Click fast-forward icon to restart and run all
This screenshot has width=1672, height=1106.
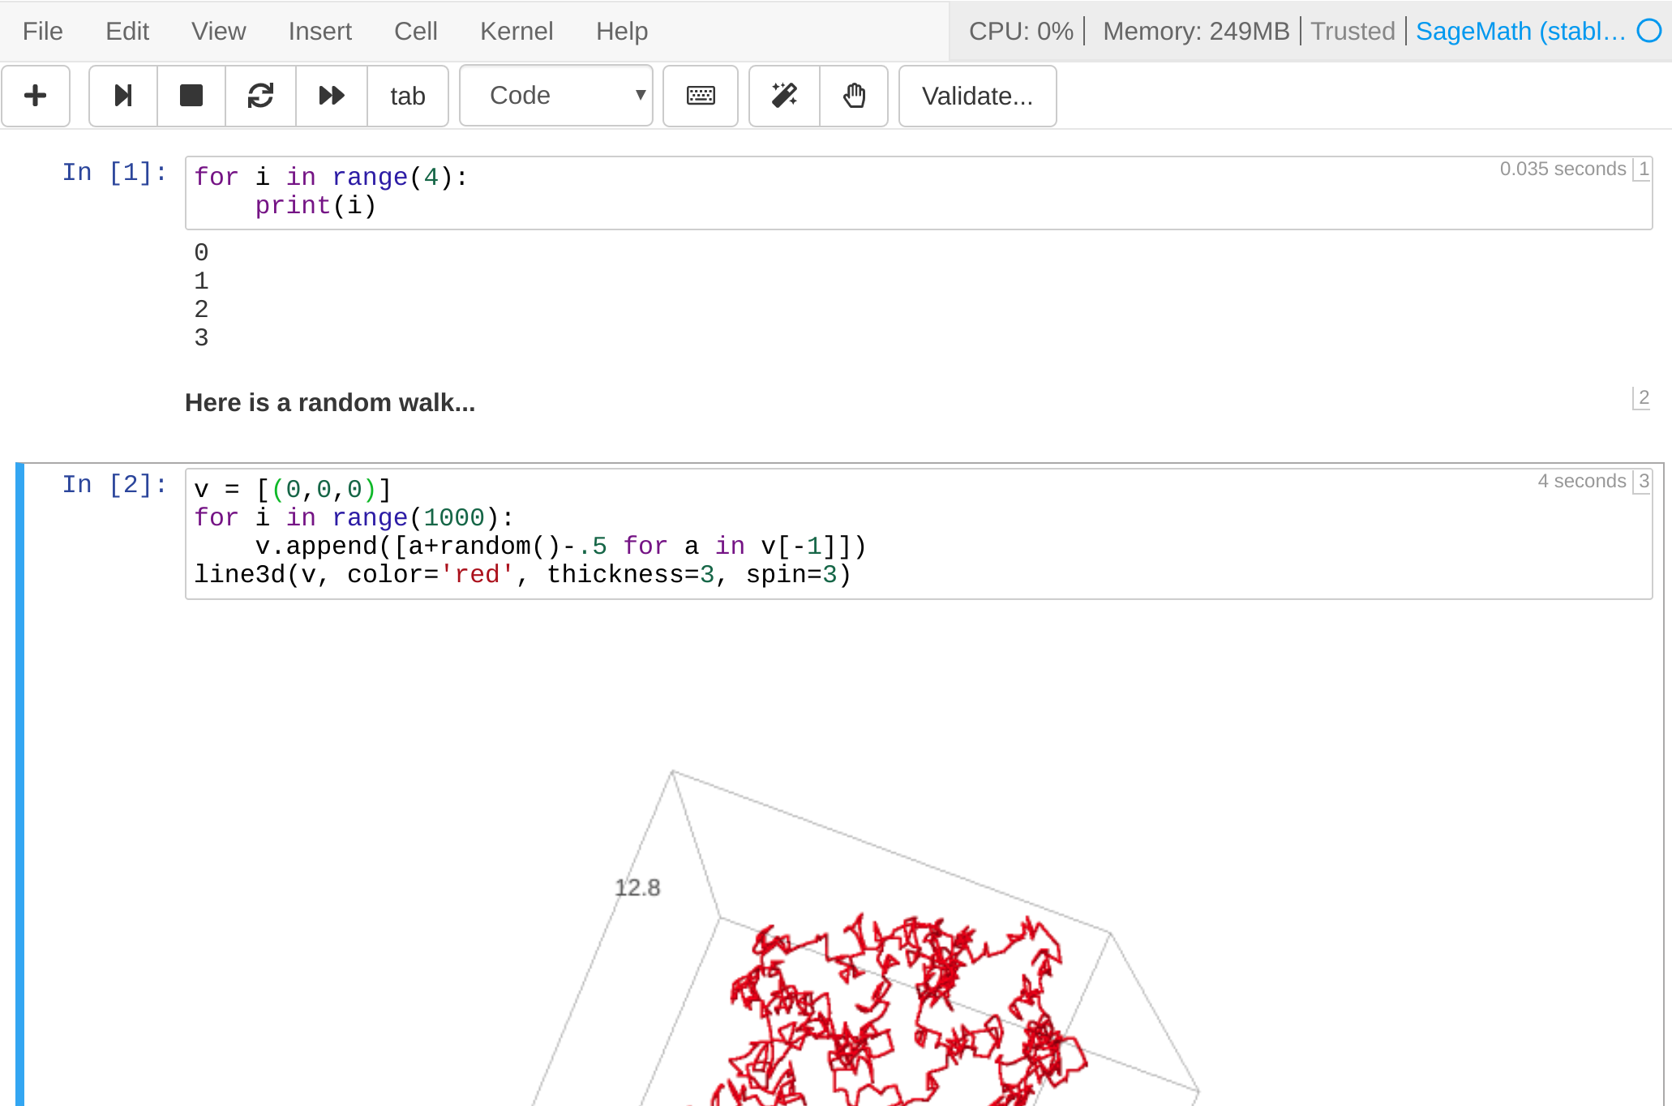pos(332,96)
